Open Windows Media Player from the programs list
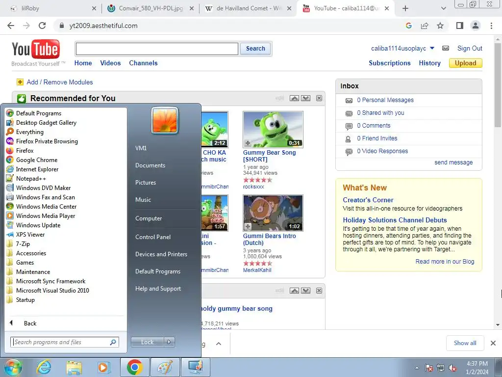Image resolution: width=502 pixels, height=377 pixels. point(41,215)
